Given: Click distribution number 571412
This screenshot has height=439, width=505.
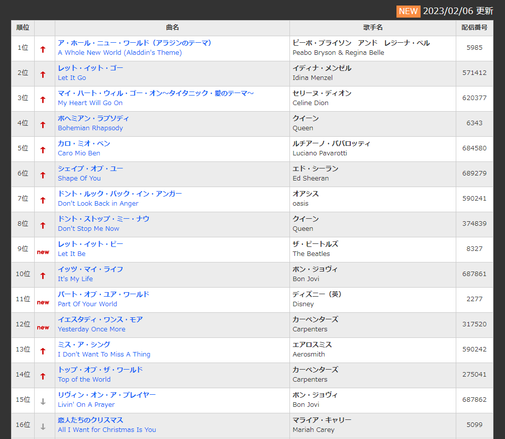Looking at the screenshot, I should pos(474,73).
